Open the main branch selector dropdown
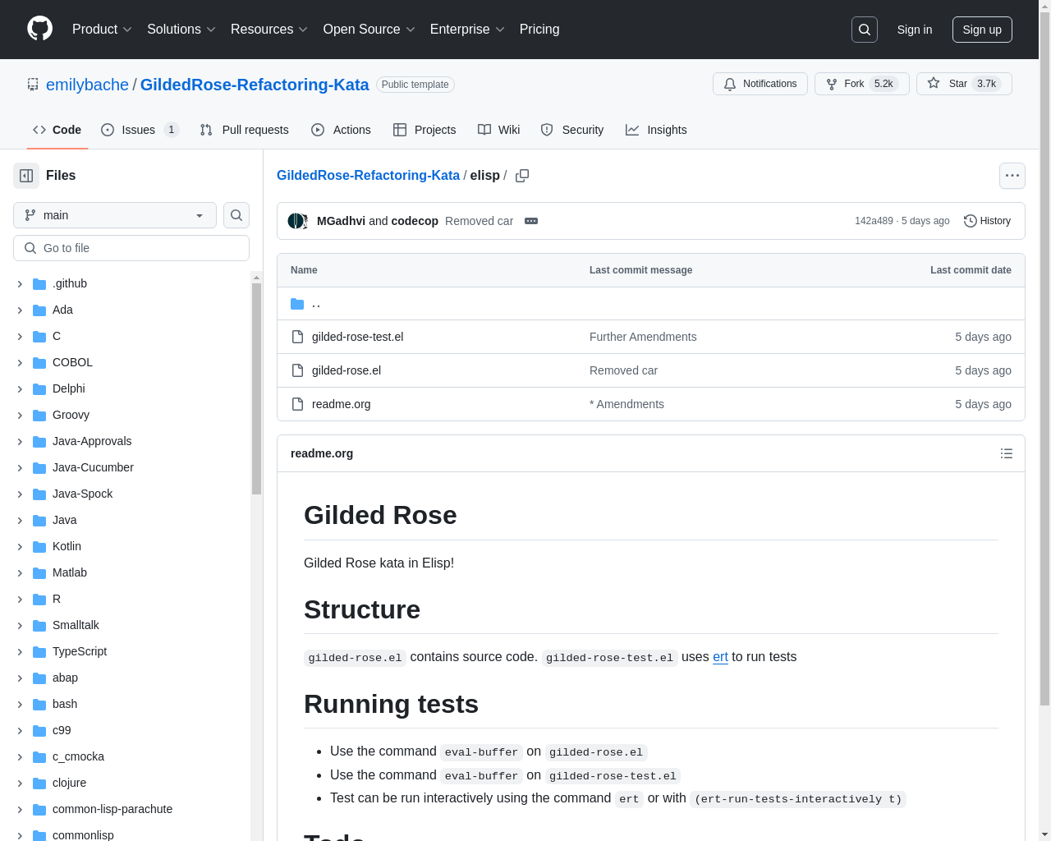The height and width of the screenshot is (841, 1051). 115,215
